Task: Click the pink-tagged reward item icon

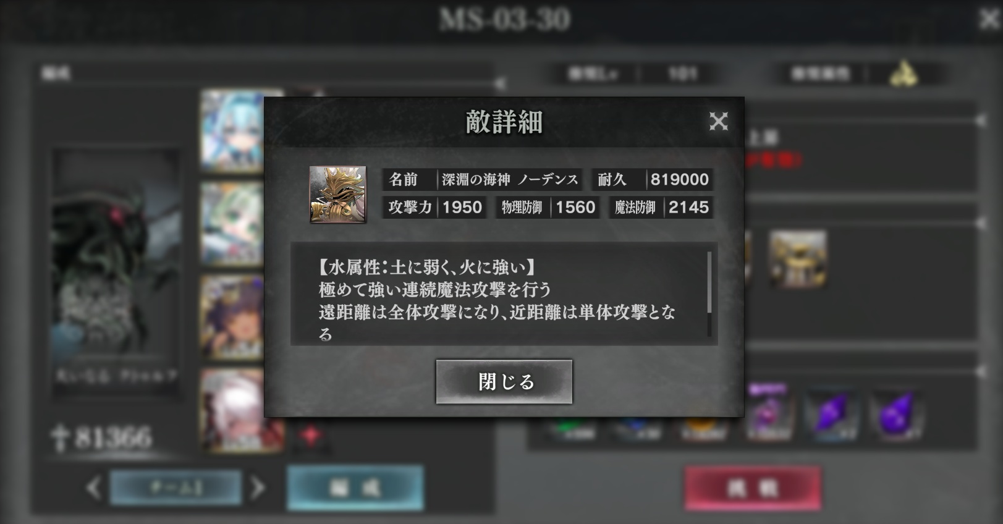Action: click(x=768, y=411)
